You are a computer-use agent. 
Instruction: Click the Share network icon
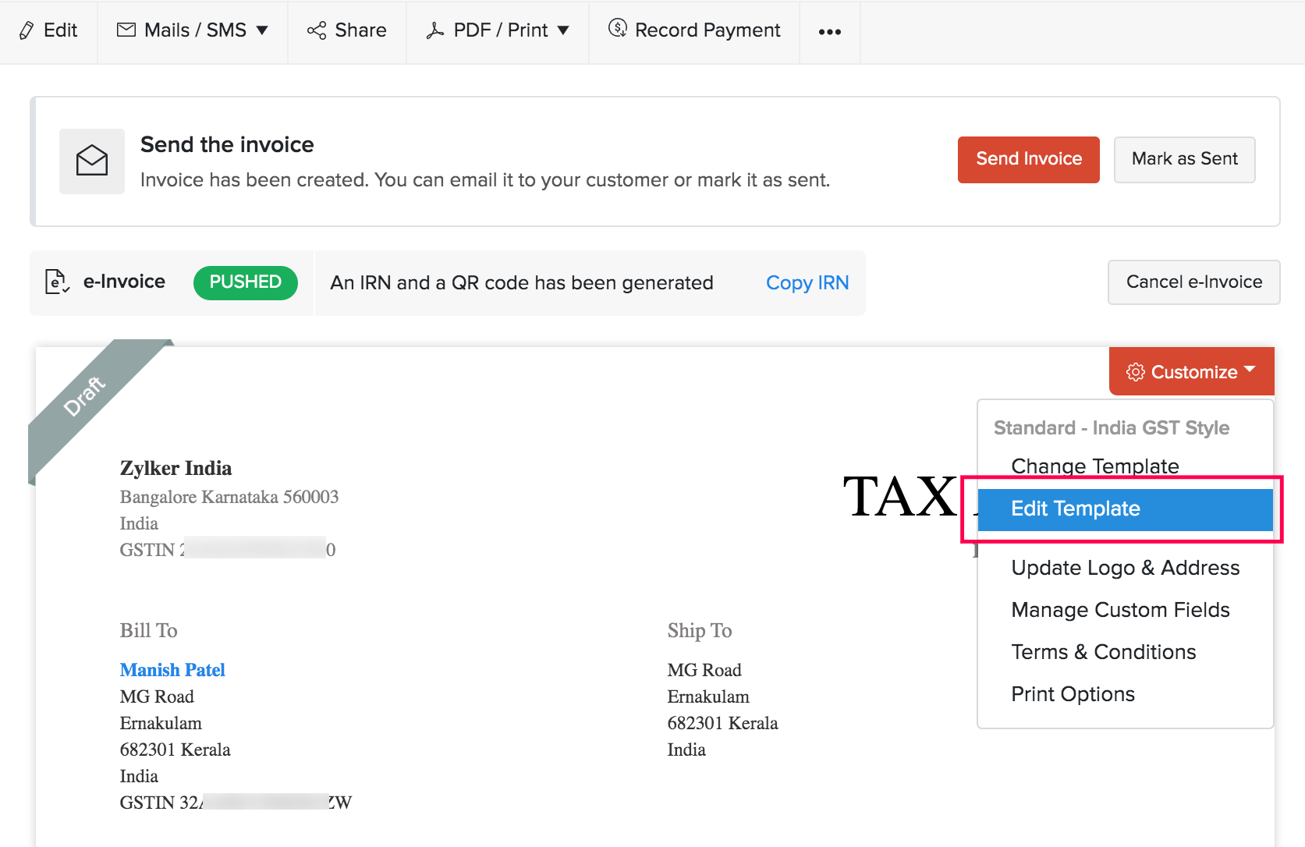pyautogui.click(x=317, y=30)
